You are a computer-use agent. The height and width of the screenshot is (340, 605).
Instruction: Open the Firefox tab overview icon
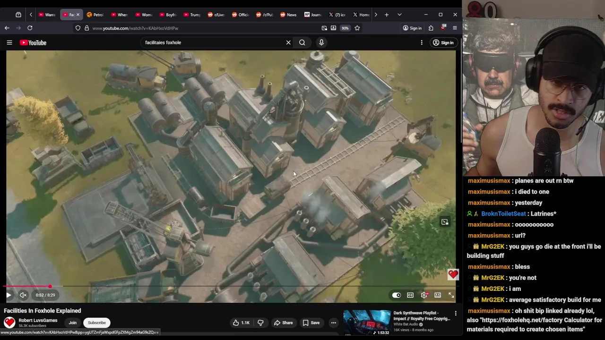[18, 15]
